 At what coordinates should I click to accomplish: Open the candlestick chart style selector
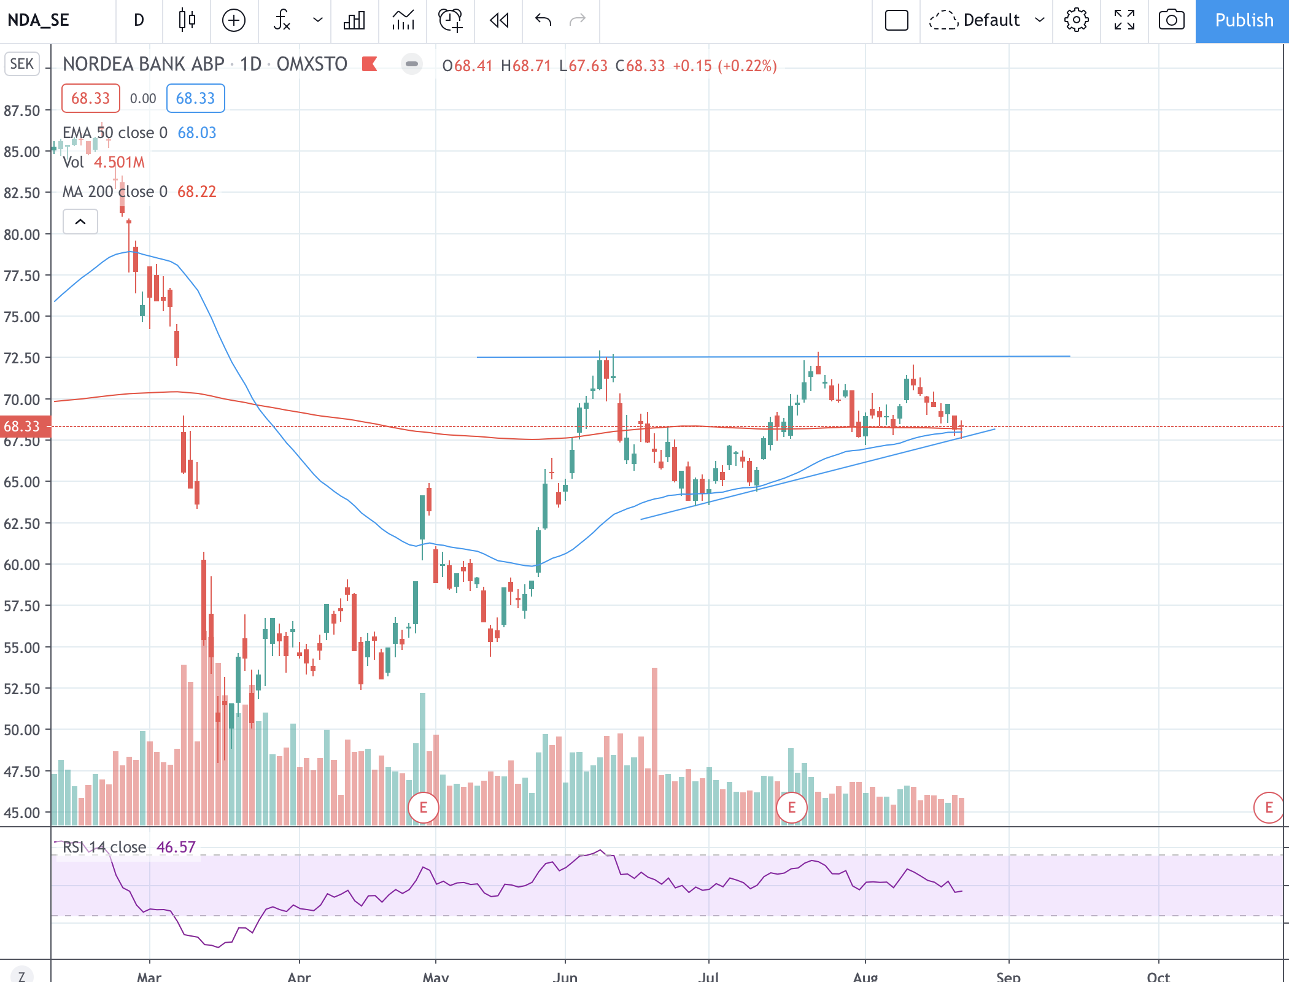[x=187, y=20]
